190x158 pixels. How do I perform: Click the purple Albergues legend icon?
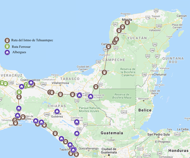[x=7, y=52]
